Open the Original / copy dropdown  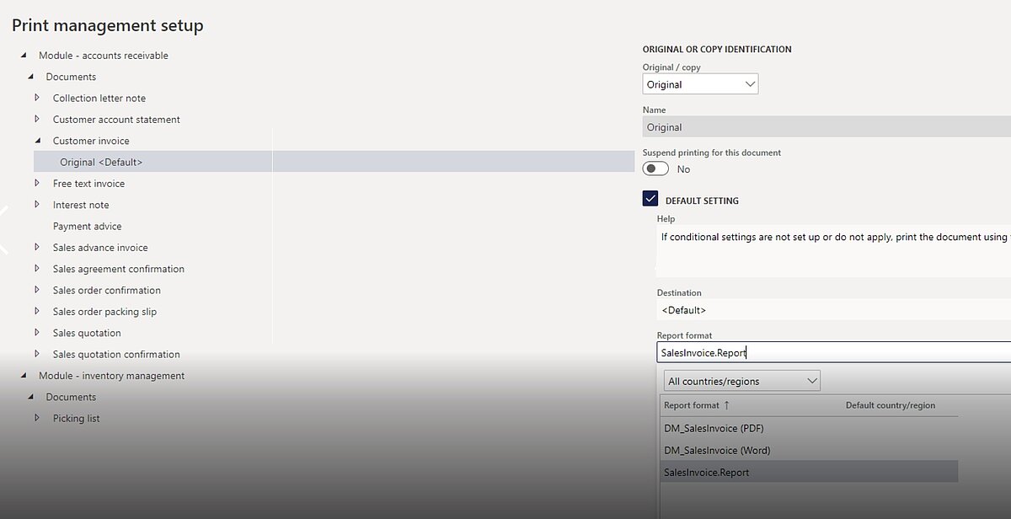click(700, 84)
